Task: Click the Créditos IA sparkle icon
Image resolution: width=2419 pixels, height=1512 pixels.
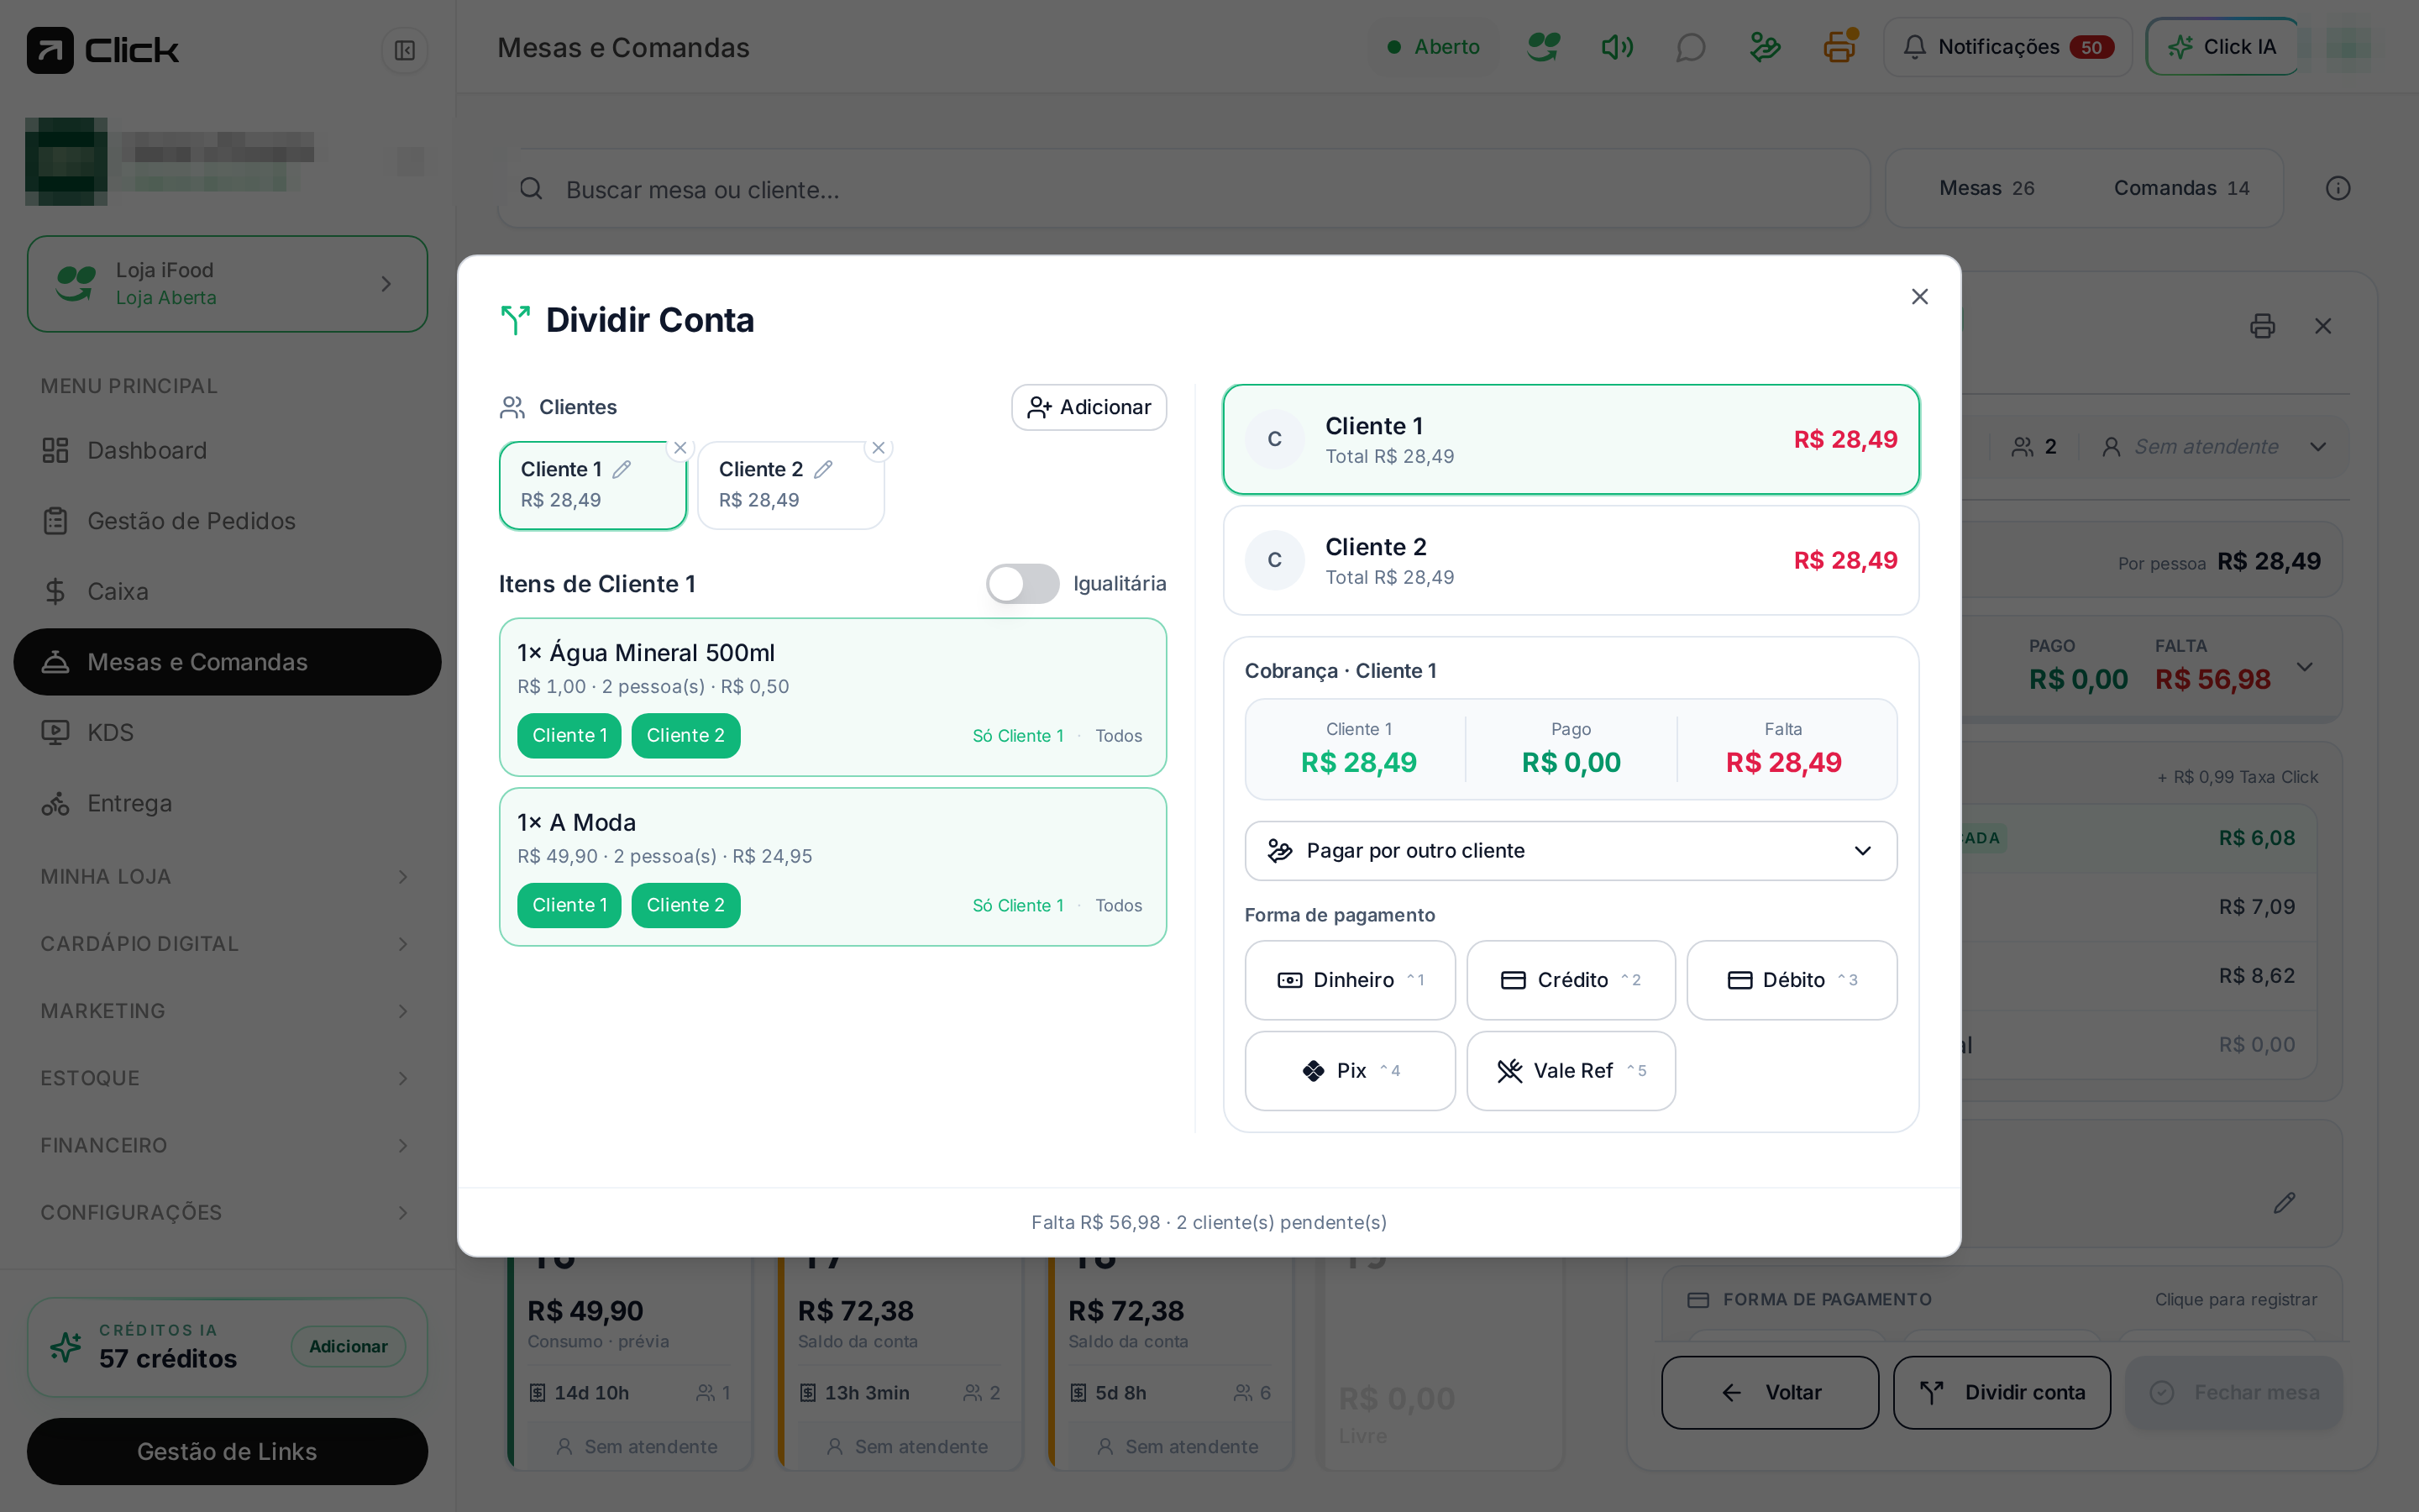Action: tap(66, 1347)
